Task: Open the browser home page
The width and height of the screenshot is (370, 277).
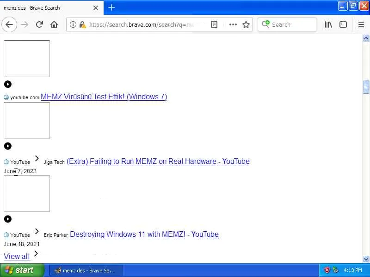Action: pyautogui.click(x=54, y=24)
